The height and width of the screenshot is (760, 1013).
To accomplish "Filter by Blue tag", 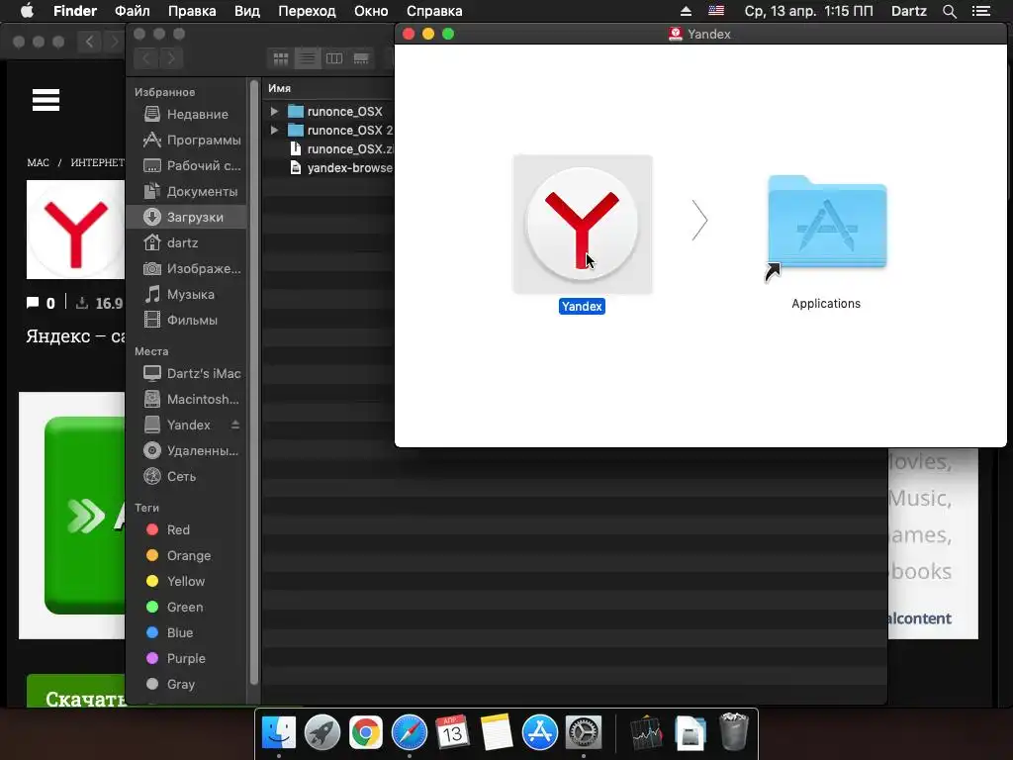I will 186,633.
